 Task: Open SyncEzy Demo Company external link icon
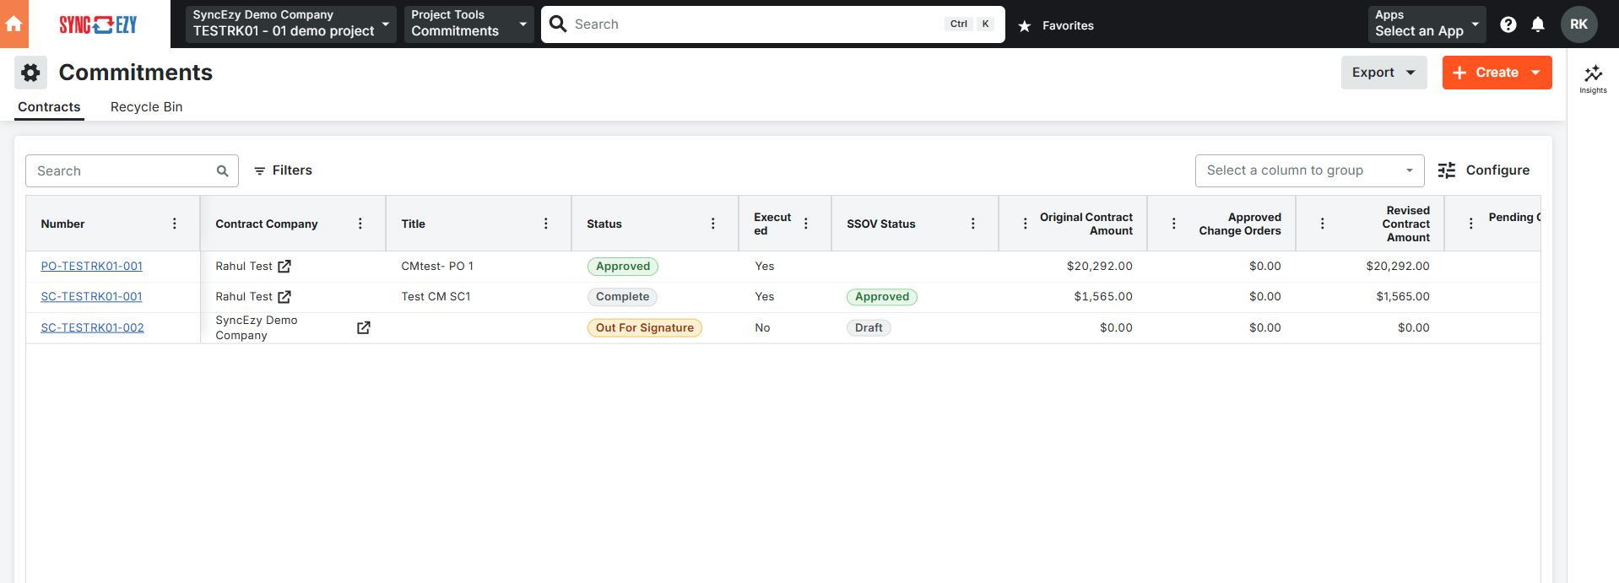[363, 327]
